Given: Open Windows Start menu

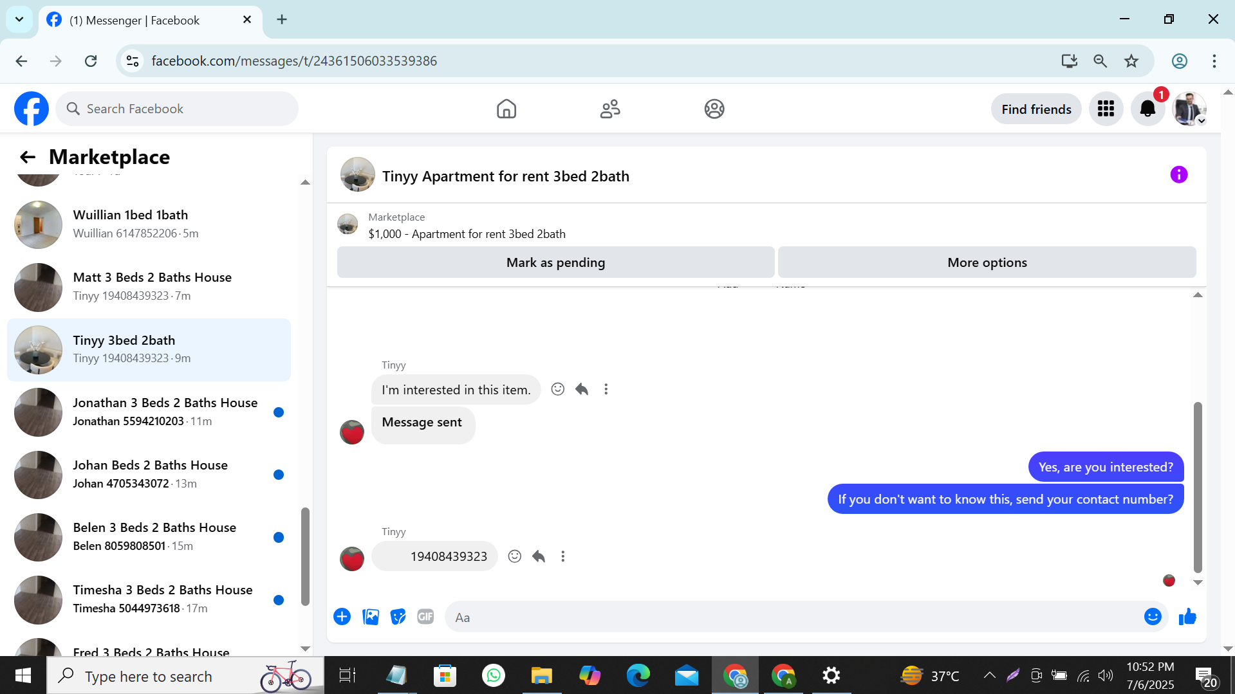Looking at the screenshot, I should [23, 675].
